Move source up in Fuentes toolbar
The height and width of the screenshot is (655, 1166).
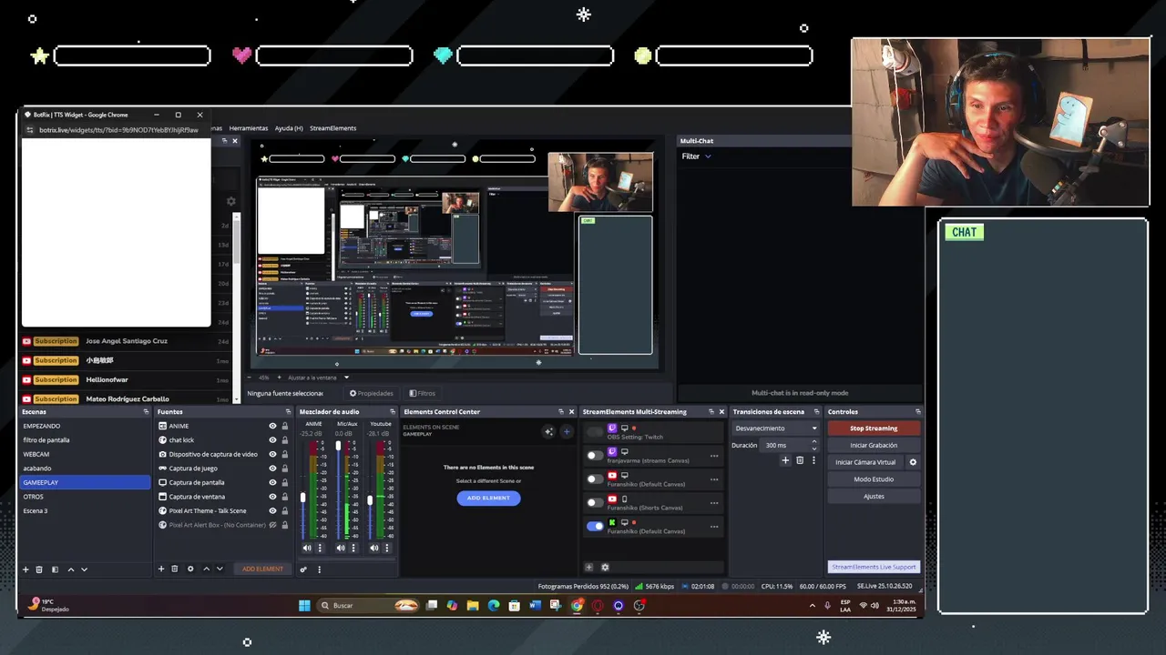click(206, 569)
